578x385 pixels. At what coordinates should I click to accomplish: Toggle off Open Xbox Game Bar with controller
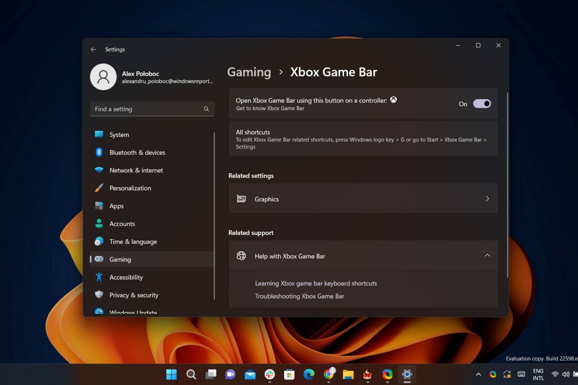[482, 103]
